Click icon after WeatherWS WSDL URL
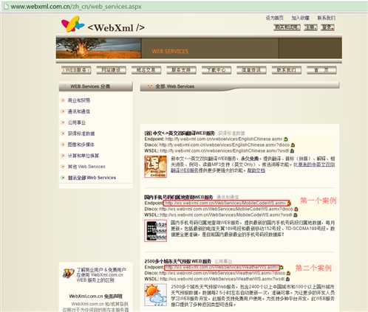 (287, 279)
